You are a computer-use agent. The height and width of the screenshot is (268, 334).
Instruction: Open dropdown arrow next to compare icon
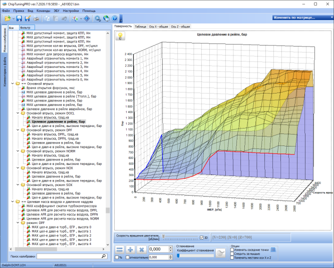pyautogui.click(x=81, y=18)
